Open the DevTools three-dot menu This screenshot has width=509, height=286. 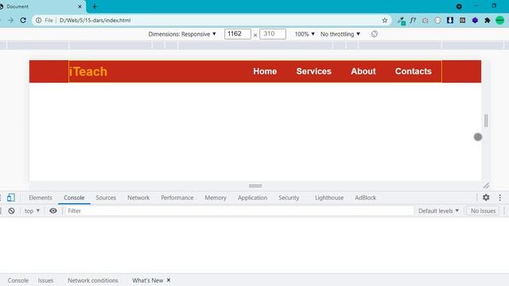[500, 198]
